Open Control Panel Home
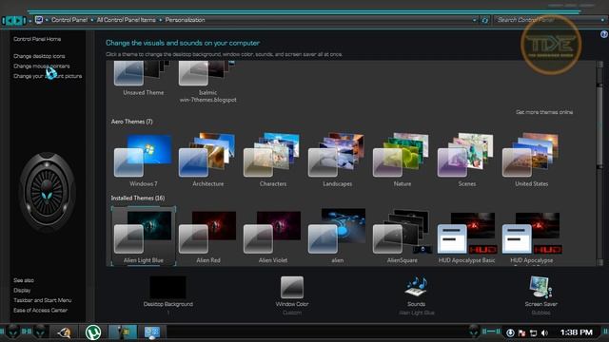The width and height of the screenshot is (609, 342). [37, 39]
